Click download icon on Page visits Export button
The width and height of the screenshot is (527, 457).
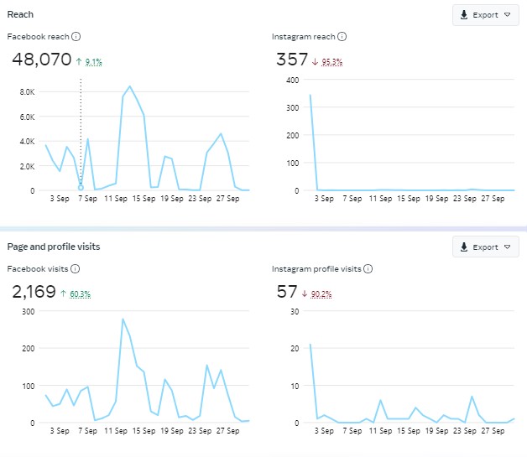(x=463, y=247)
